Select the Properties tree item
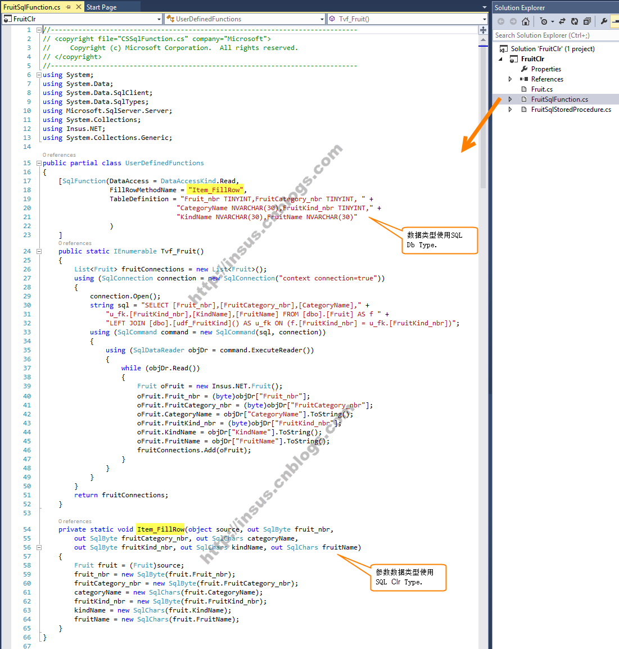619x649 pixels. 546,69
